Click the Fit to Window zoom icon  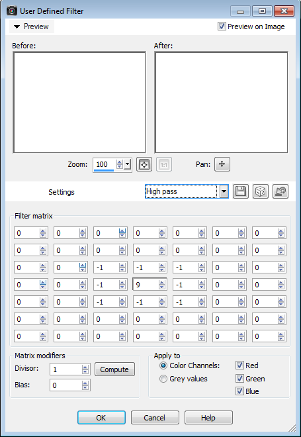144,164
